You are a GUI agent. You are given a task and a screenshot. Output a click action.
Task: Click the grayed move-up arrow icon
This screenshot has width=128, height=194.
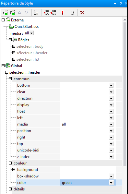(x=20, y=13)
